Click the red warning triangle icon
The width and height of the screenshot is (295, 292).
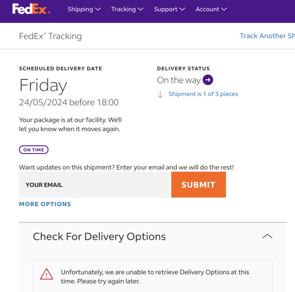46,274
